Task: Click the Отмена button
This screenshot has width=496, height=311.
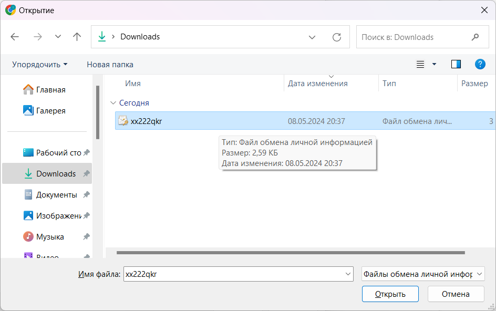Action: tap(456, 294)
